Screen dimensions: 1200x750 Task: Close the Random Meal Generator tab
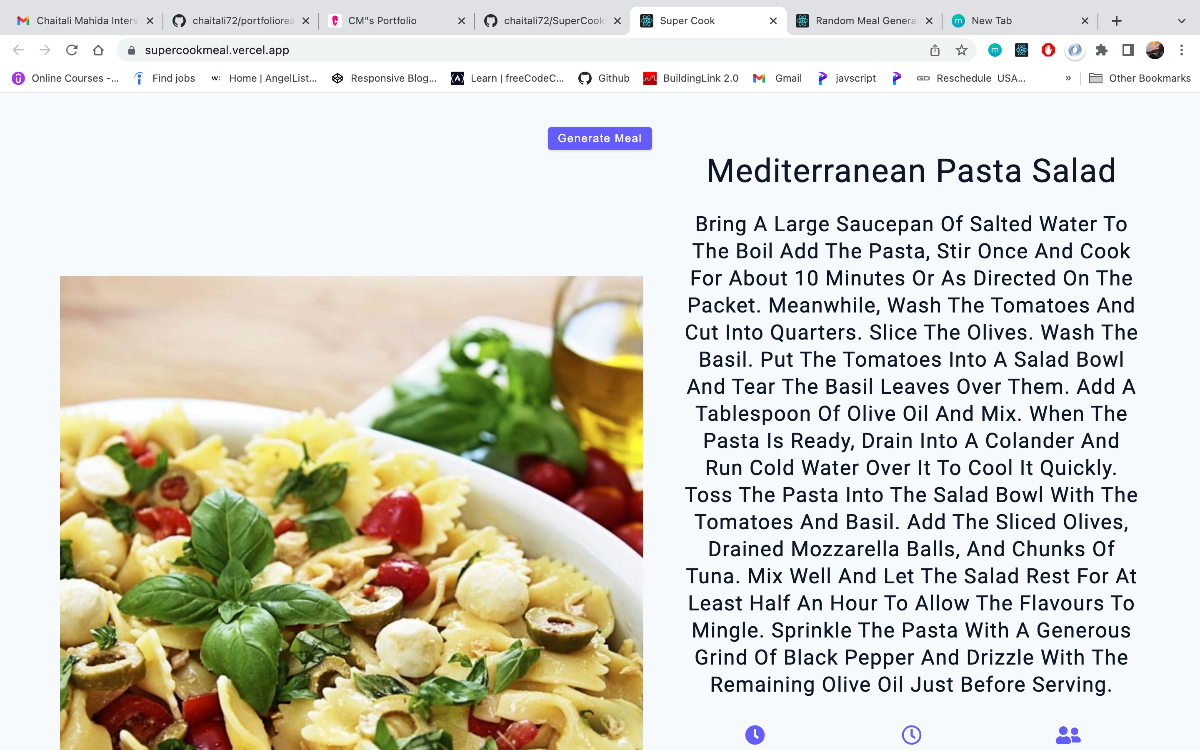(x=929, y=21)
